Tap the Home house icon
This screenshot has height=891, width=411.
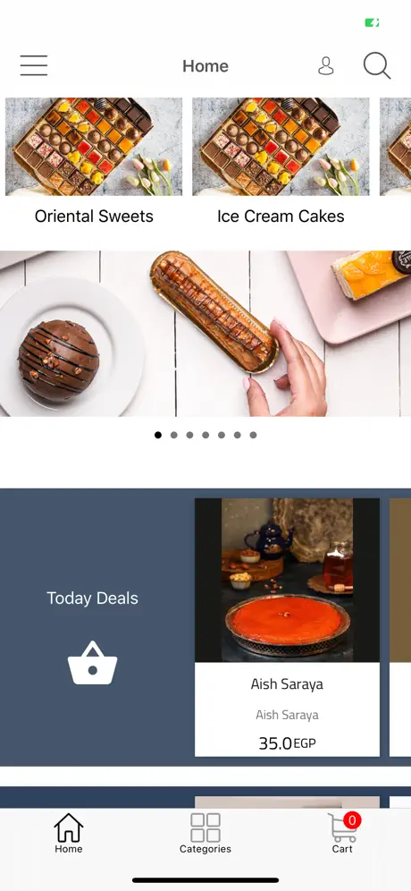coord(69,827)
